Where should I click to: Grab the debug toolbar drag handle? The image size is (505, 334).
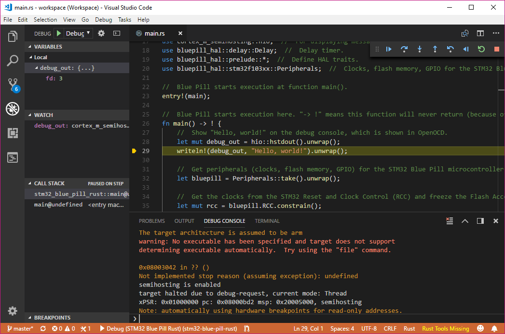pos(377,49)
